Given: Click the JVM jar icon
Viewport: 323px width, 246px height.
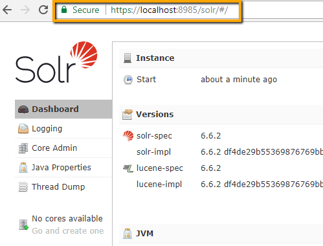Looking at the screenshot, I should click(128, 234).
